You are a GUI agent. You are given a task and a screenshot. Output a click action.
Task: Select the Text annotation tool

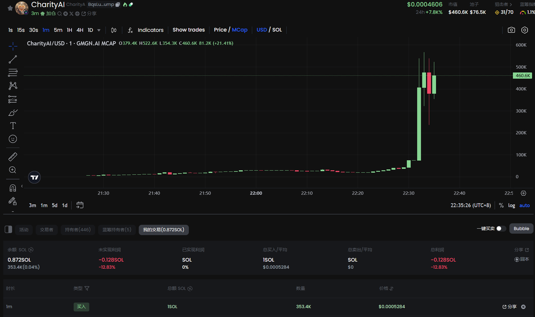click(x=13, y=126)
